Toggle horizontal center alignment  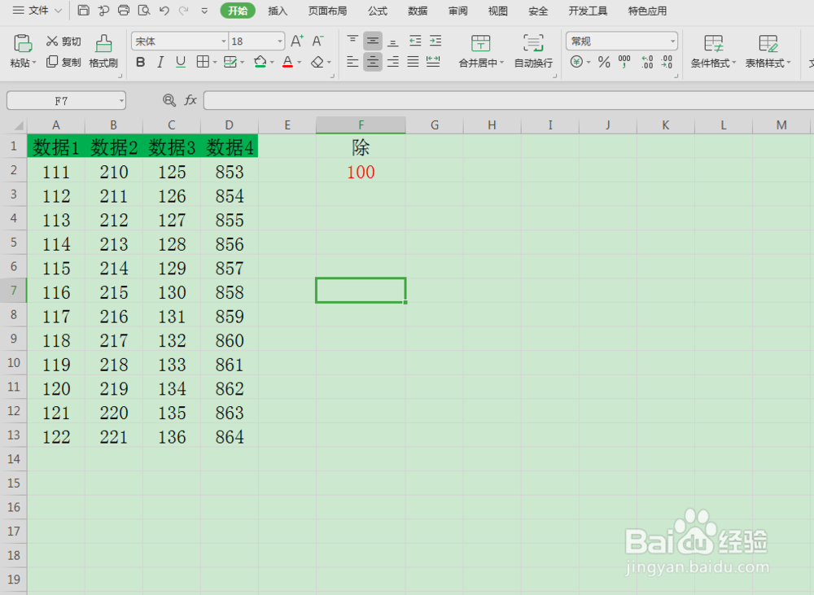373,63
